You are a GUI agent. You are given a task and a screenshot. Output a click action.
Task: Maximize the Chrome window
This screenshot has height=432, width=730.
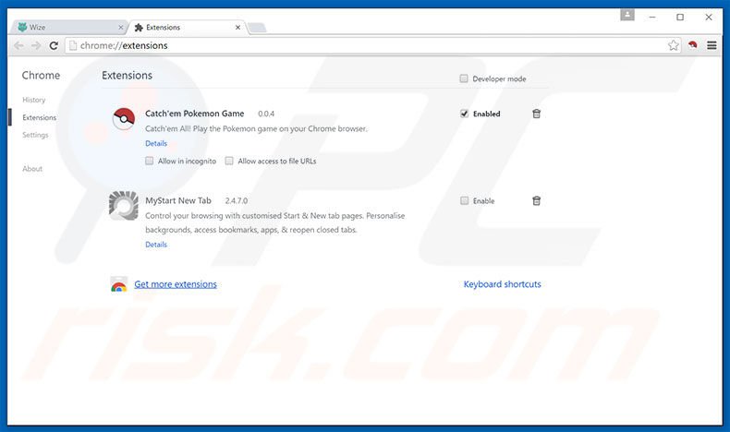[680, 18]
